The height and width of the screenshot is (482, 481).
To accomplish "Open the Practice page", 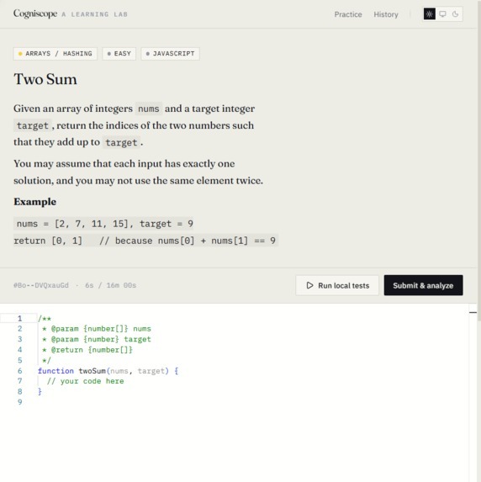I will [x=348, y=14].
